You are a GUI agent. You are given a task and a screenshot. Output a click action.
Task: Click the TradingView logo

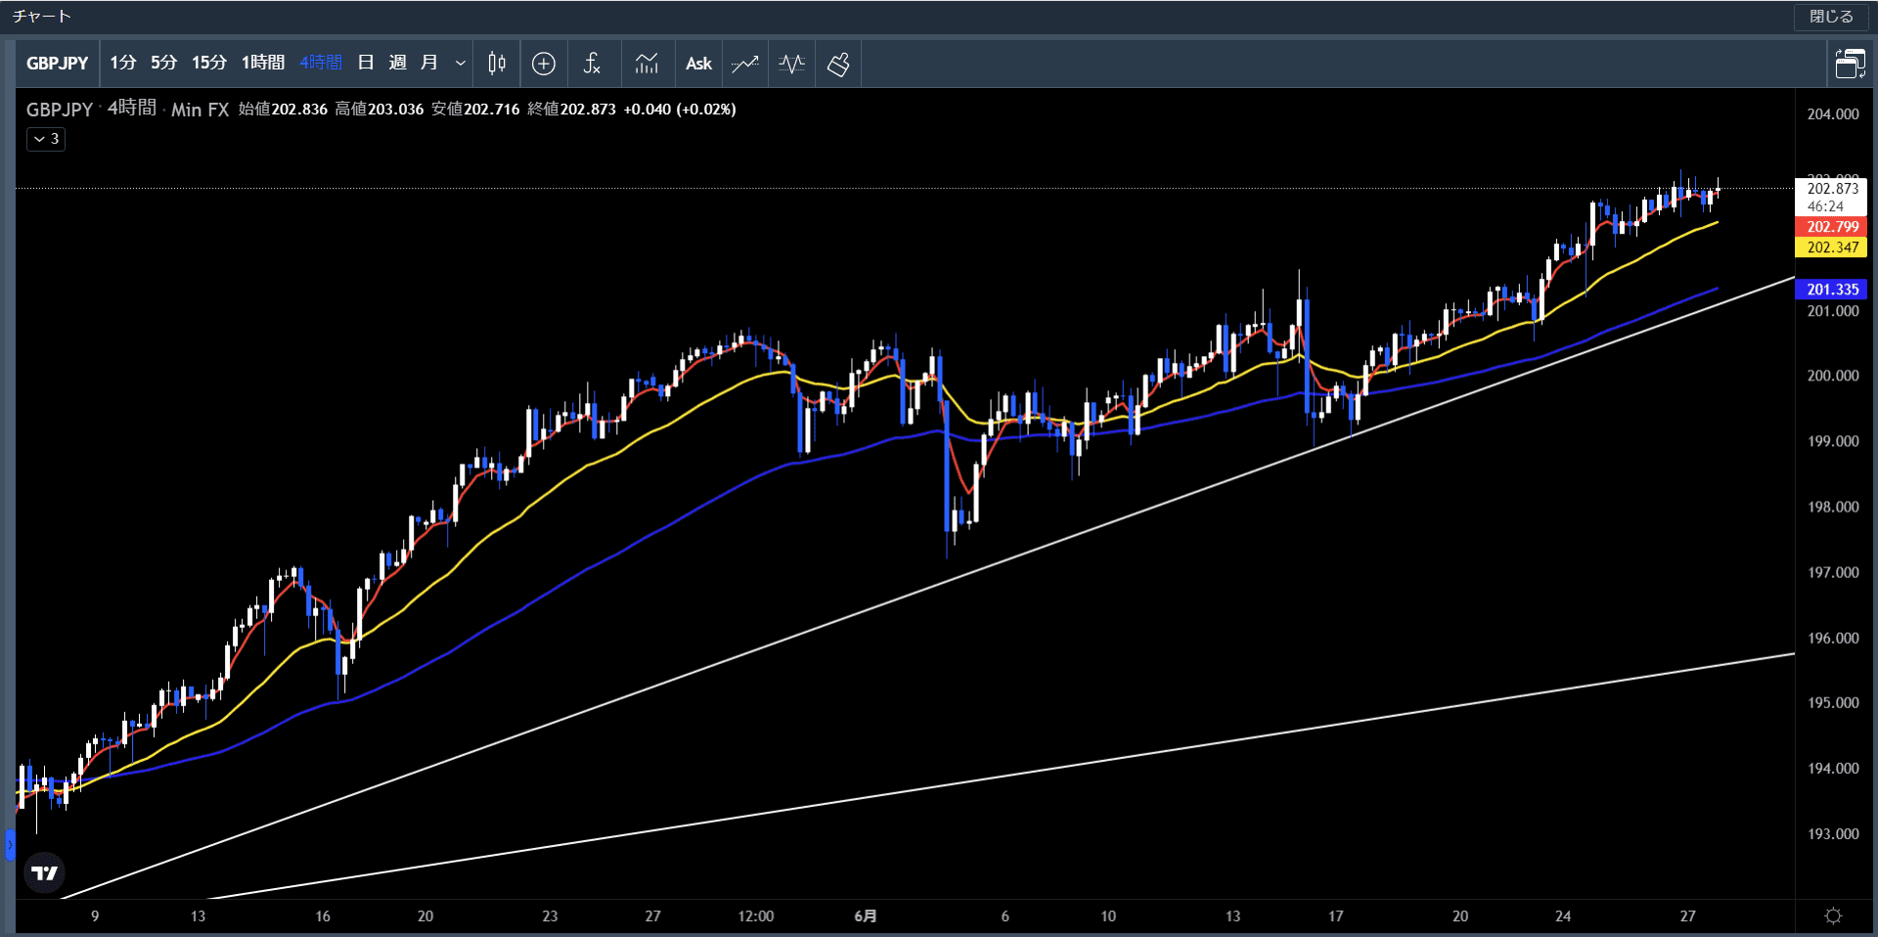click(45, 872)
